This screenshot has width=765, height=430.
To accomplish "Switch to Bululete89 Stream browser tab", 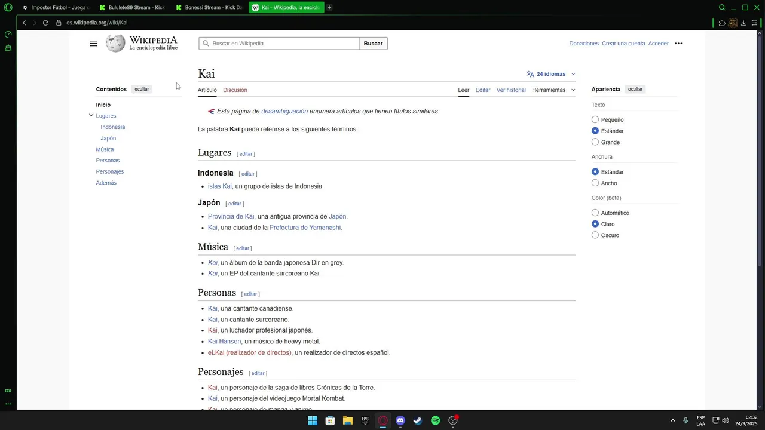I will coord(133,8).
